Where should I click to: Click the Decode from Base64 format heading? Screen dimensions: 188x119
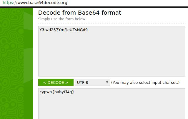(80, 13)
